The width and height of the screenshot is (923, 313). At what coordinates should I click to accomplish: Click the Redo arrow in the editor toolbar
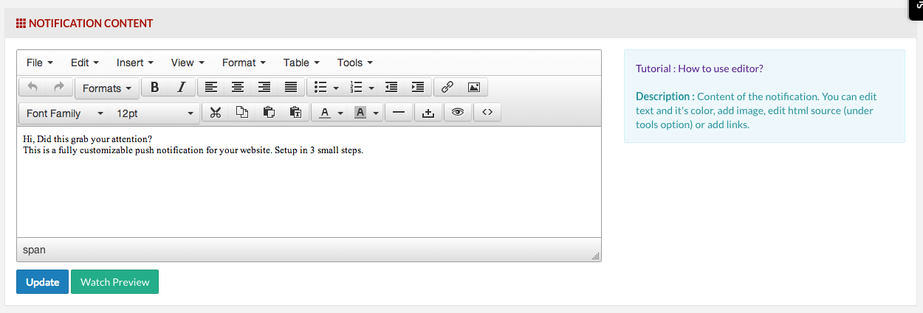[x=59, y=88]
